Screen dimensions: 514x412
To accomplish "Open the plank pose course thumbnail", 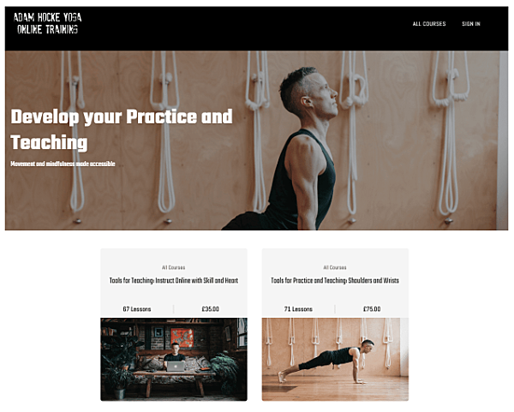I will click(x=335, y=359).
